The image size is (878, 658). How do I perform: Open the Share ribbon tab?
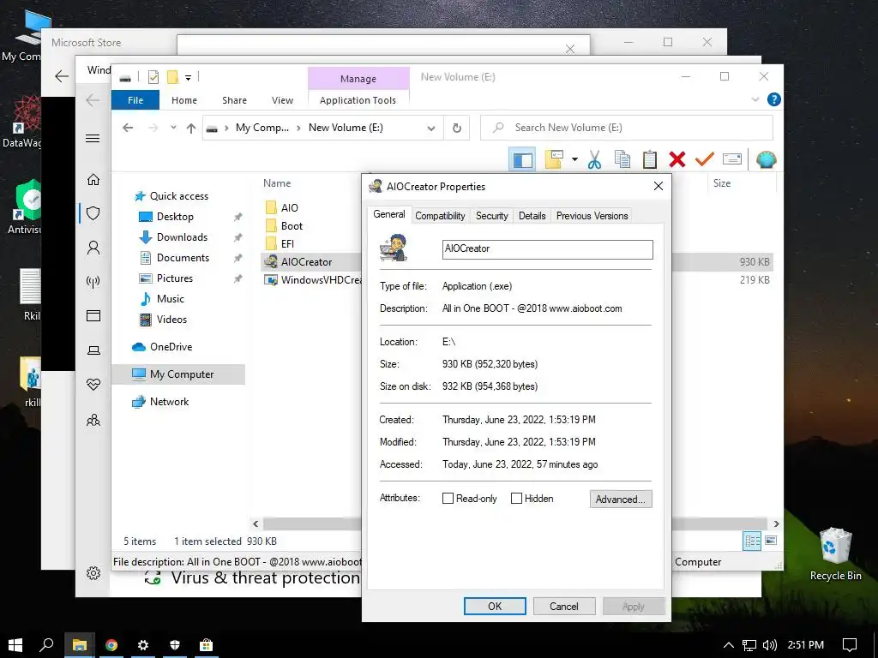coord(234,100)
